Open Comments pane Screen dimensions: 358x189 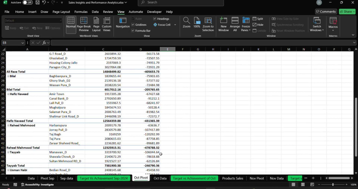pyautogui.click(x=326, y=11)
